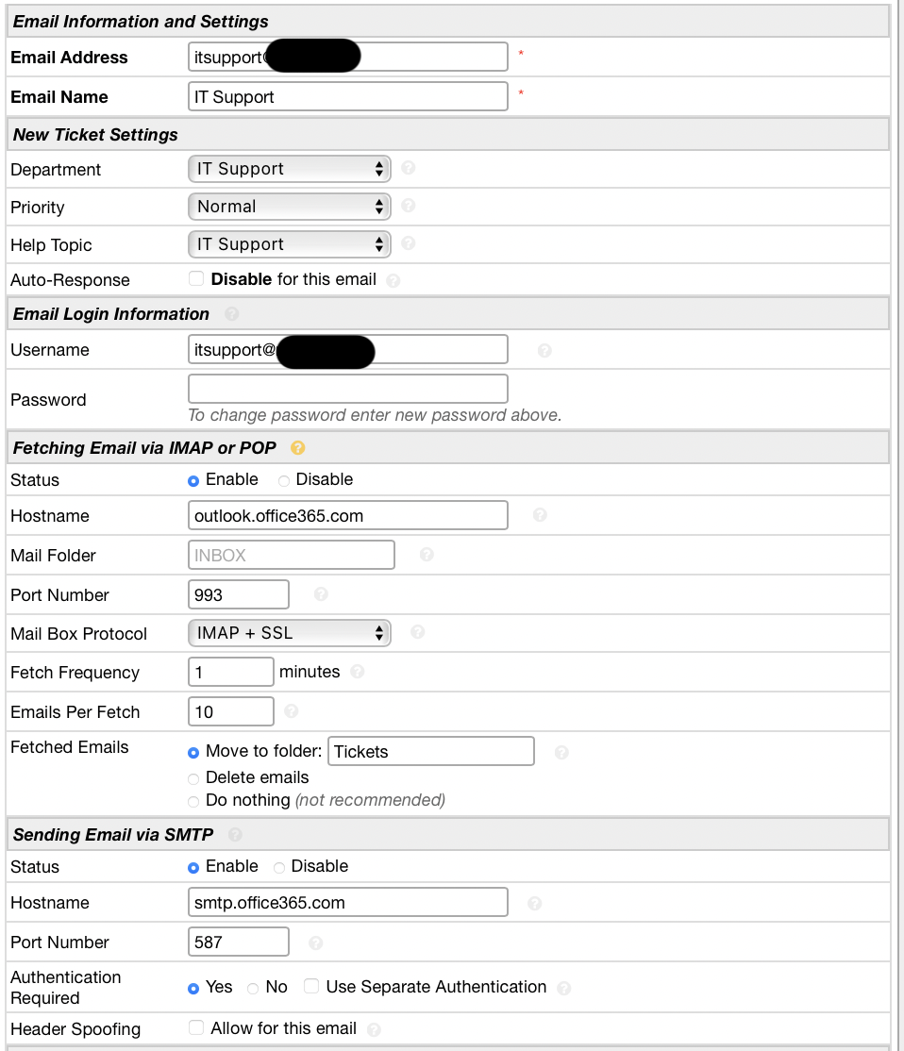Open help tip after Fetch Frequency minutes

click(x=358, y=671)
